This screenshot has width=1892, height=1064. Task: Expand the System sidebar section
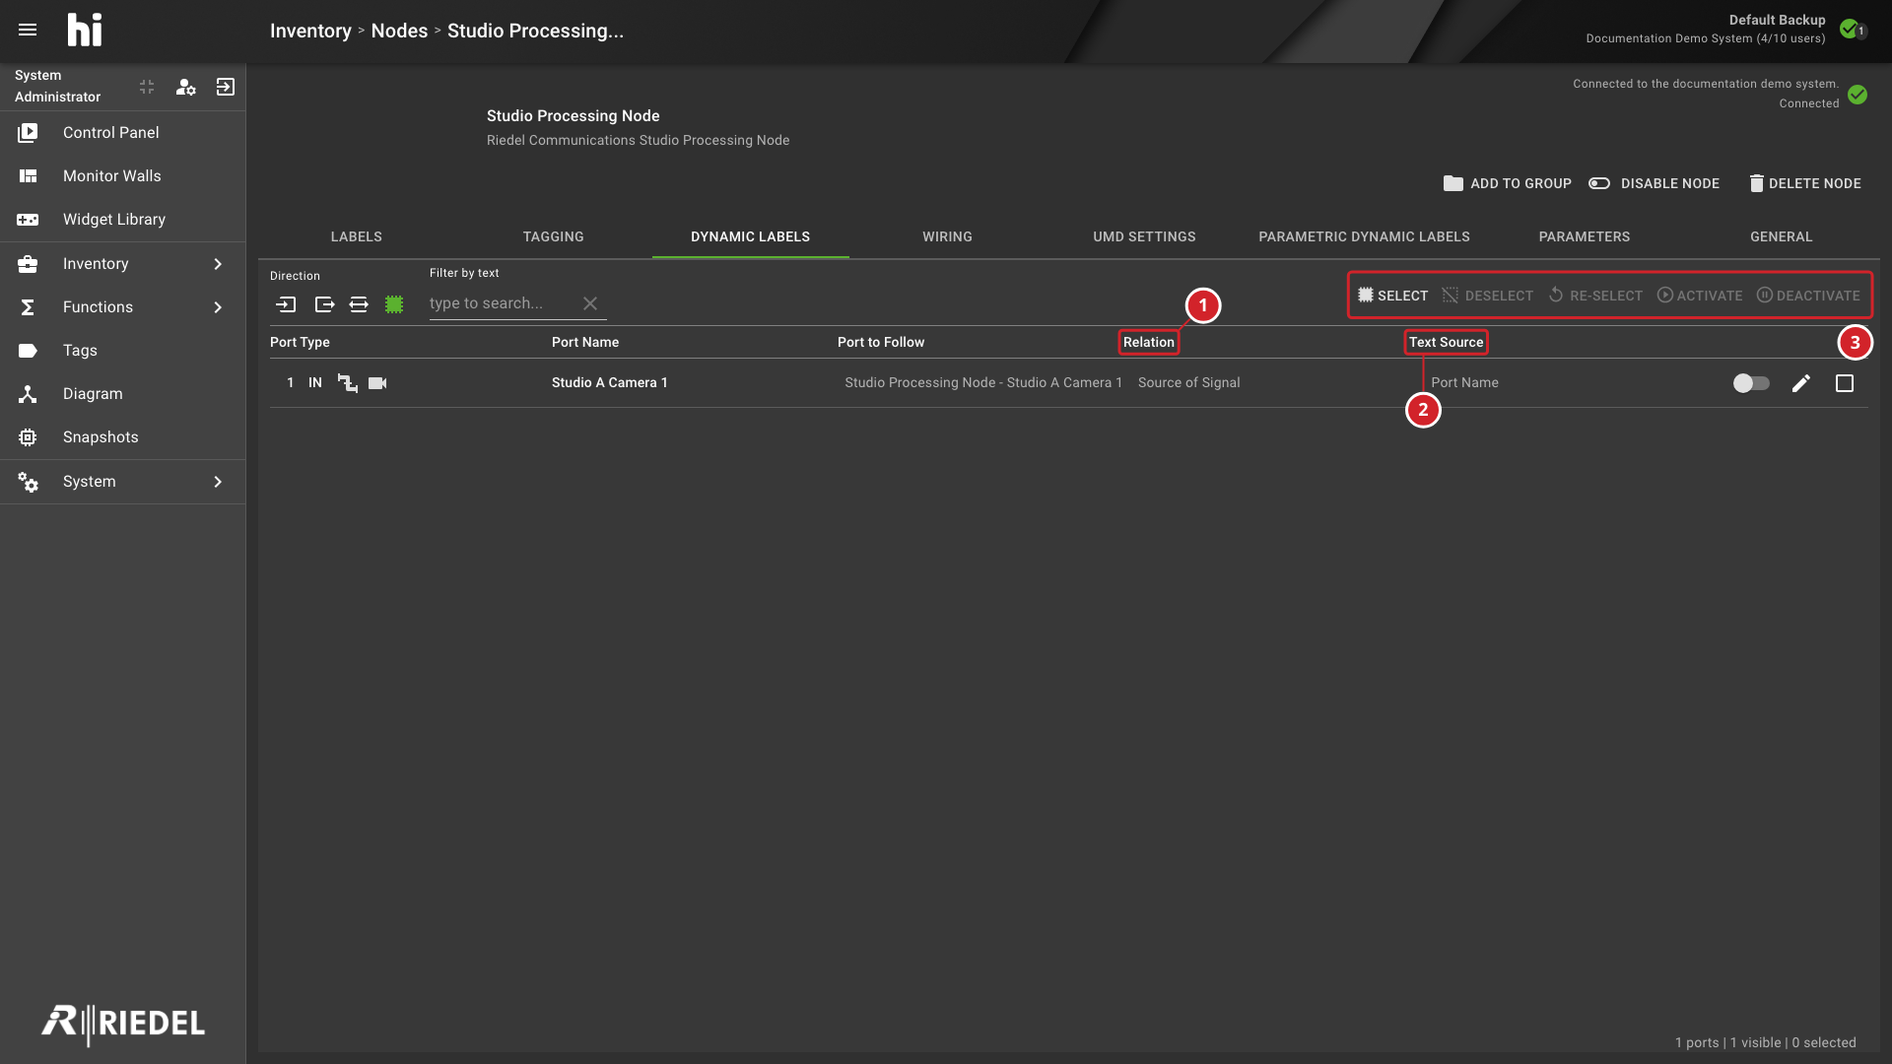(x=123, y=481)
